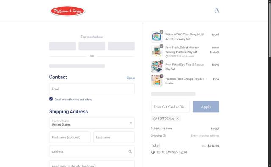Viewport: 271px width, 167px height.
Task: Click the Sign in link
Action: point(130,78)
